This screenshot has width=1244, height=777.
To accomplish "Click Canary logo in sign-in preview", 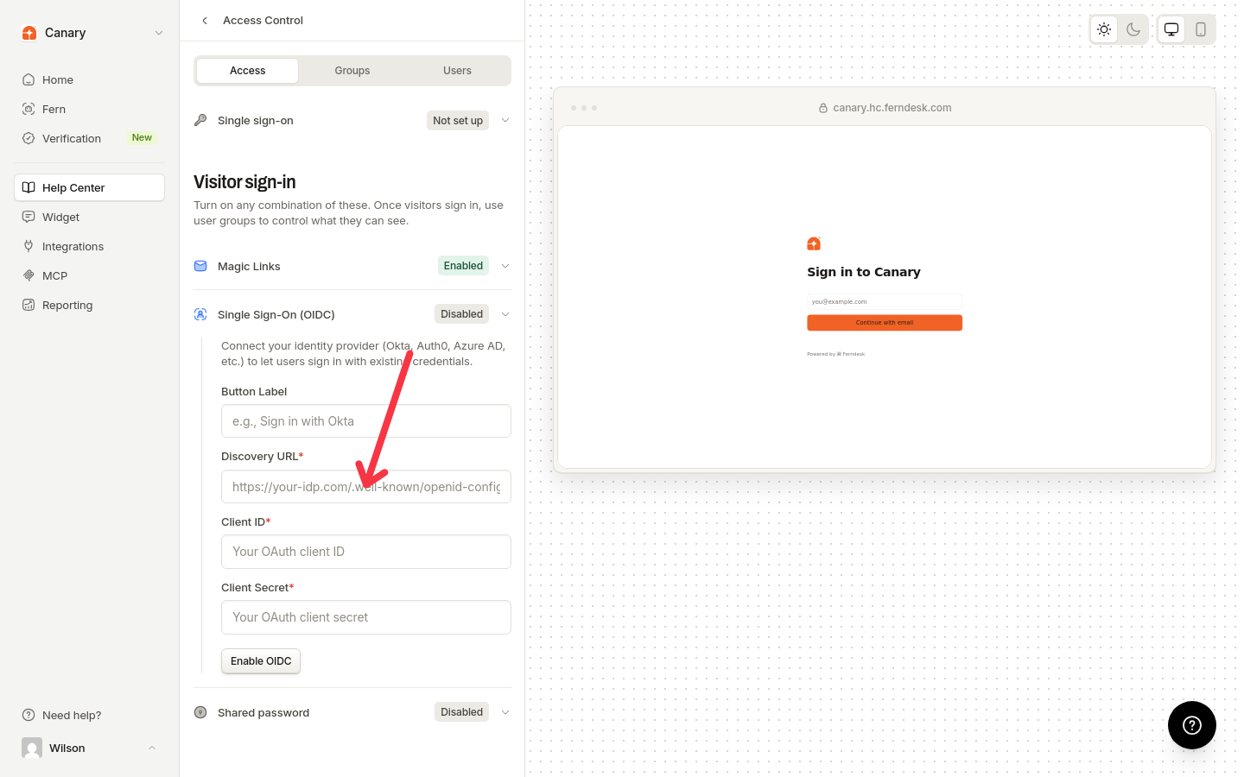I will tap(814, 244).
